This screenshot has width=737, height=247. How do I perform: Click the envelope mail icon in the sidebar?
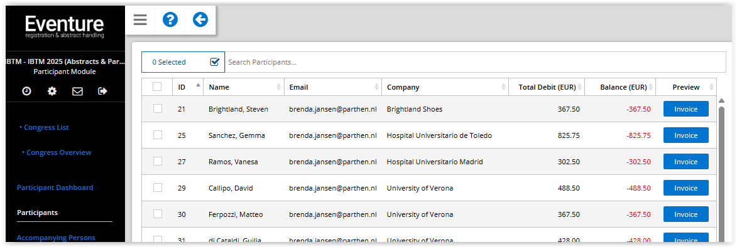(x=77, y=91)
